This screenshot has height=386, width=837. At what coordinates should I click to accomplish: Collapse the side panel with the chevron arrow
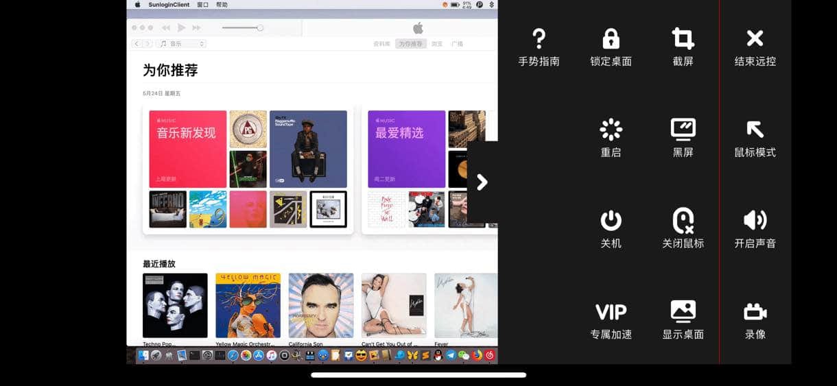click(482, 182)
